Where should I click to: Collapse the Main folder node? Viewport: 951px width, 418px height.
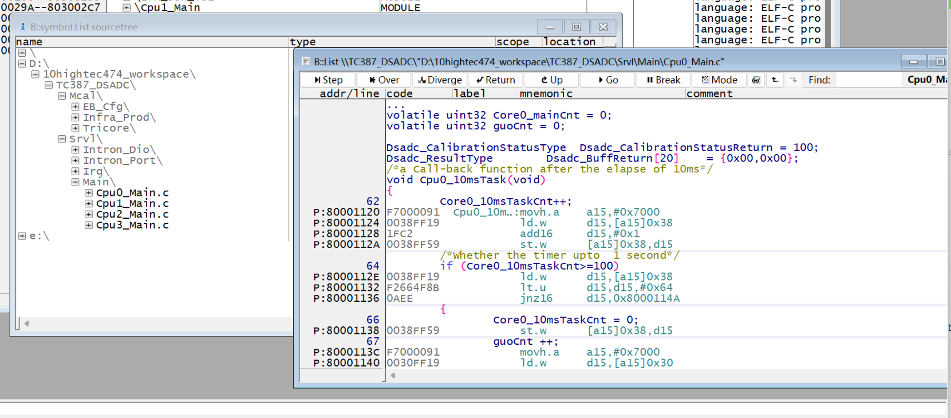75,182
